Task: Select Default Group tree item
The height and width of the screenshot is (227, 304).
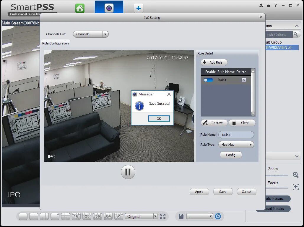Action: pyautogui.click(x=273, y=42)
